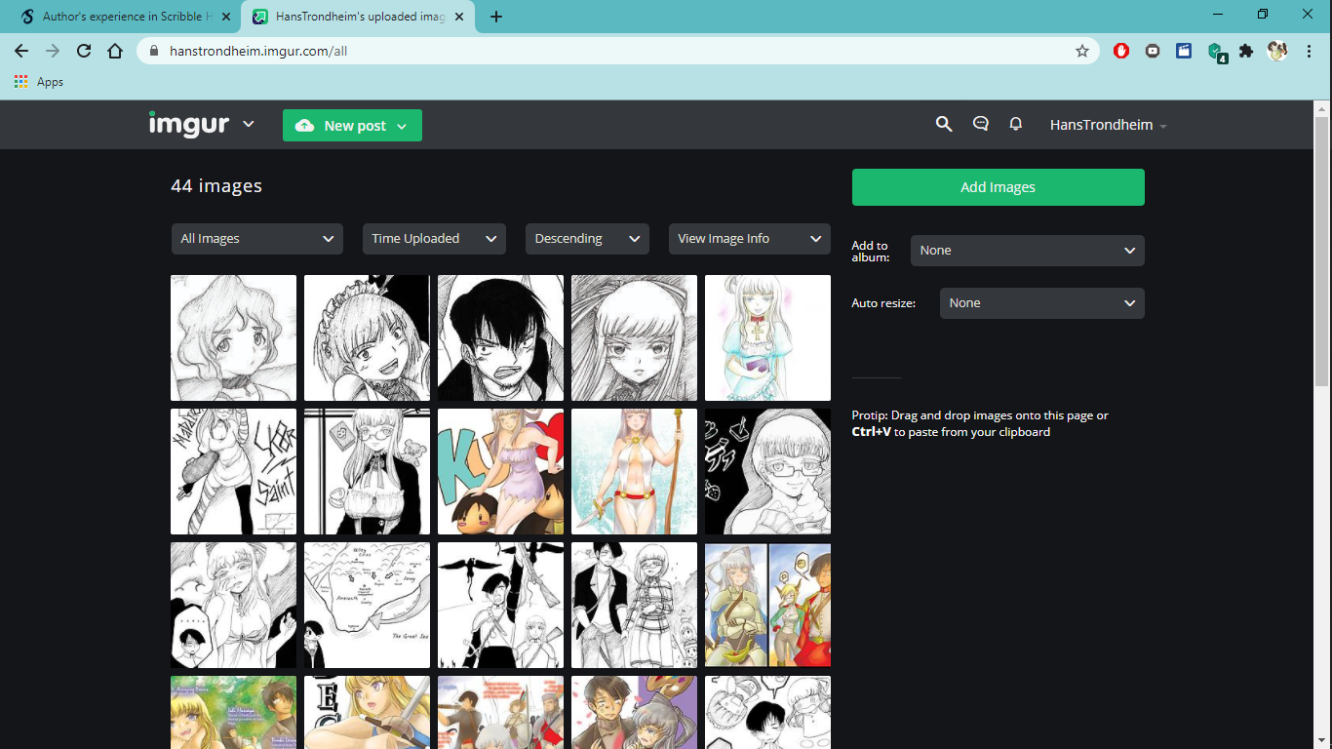Expand the All Images filter dropdown
Viewport: 1332px width, 749px height.
click(256, 239)
